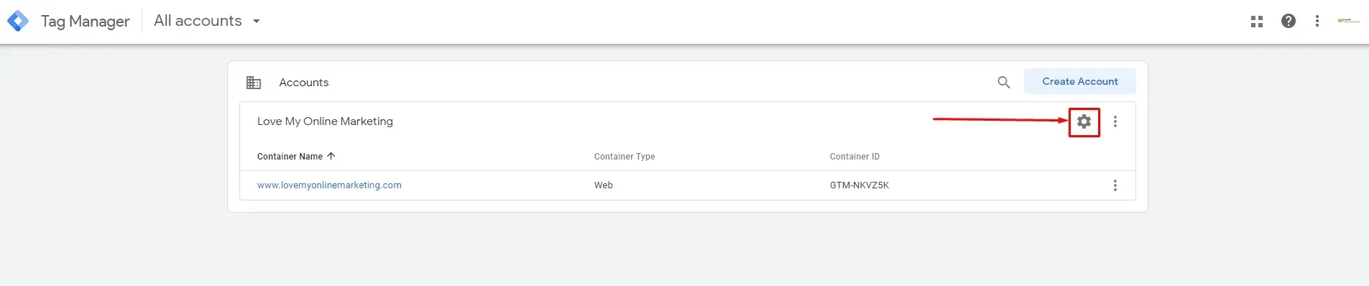Click the Tag Manager logo

tap(17, 21)
